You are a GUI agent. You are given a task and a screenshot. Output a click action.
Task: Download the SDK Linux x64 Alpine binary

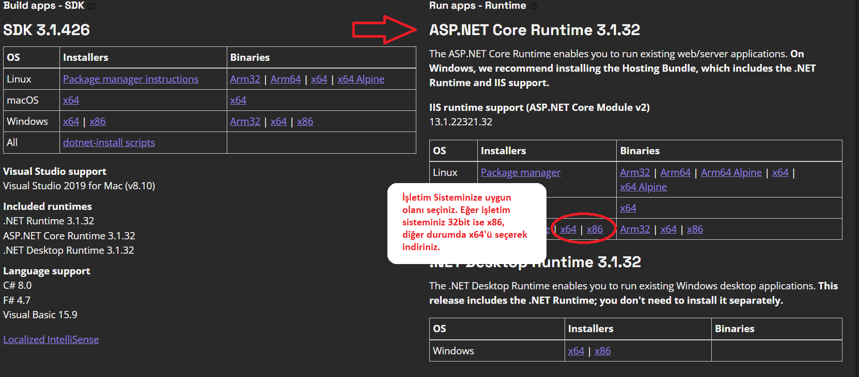[361, 79]
